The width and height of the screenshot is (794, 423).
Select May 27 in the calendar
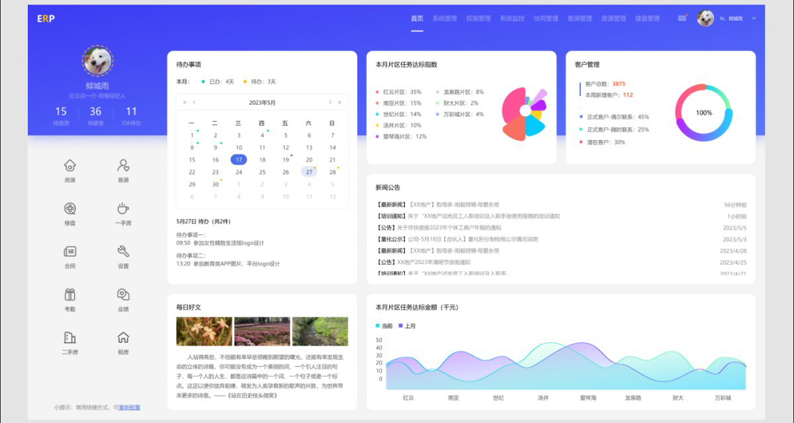pyautogui.click(x=309, y=172)
